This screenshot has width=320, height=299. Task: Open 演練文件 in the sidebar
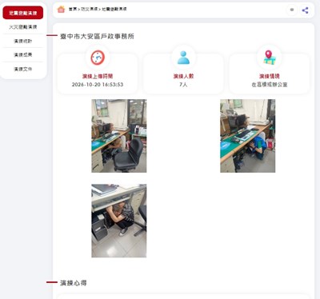point(23,69)
